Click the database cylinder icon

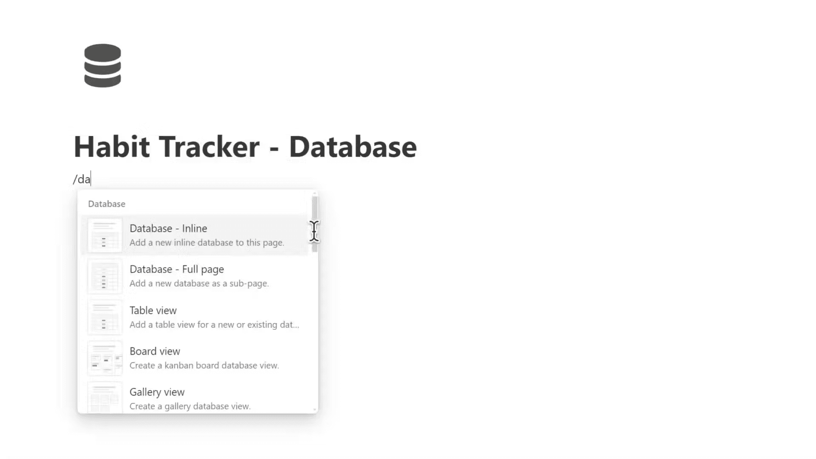pyautogui.click(x=102, y=65)
